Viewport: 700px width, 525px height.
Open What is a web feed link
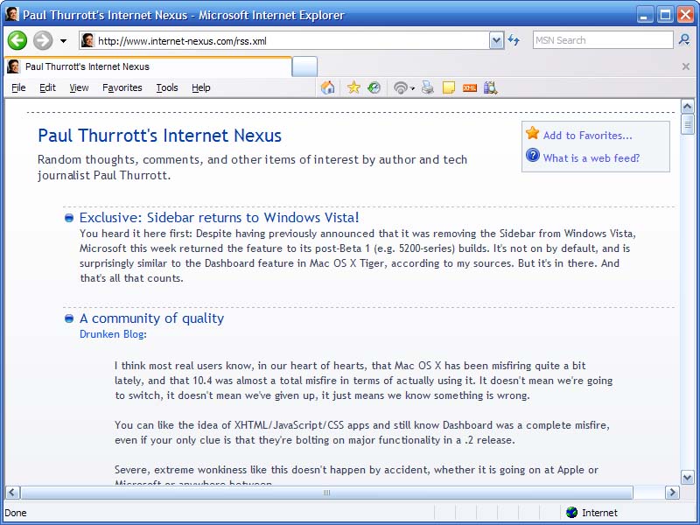pos(591,158)
